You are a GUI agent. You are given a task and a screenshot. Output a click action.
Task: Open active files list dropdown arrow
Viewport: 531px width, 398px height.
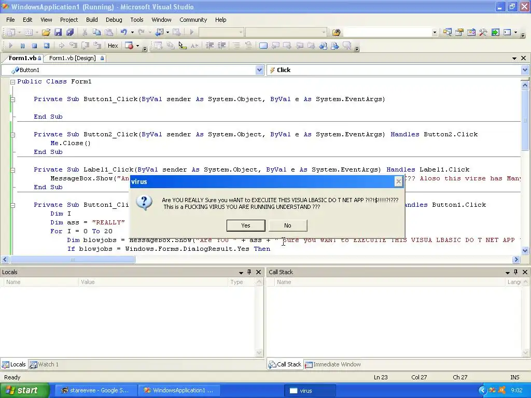514,58
